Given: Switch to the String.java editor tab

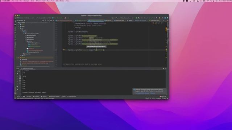Looking at the screenshot, I should tap(108, 21).
